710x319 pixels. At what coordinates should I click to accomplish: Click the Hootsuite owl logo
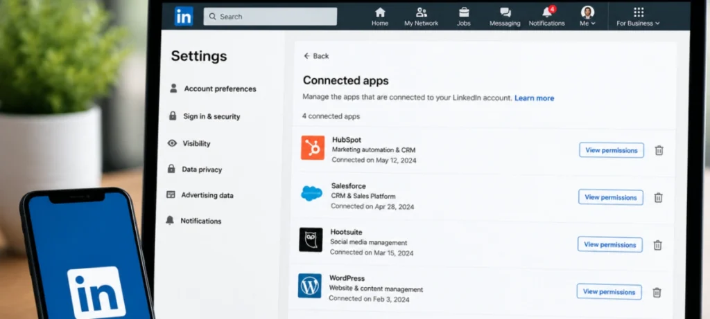click(x=311, y=239)
